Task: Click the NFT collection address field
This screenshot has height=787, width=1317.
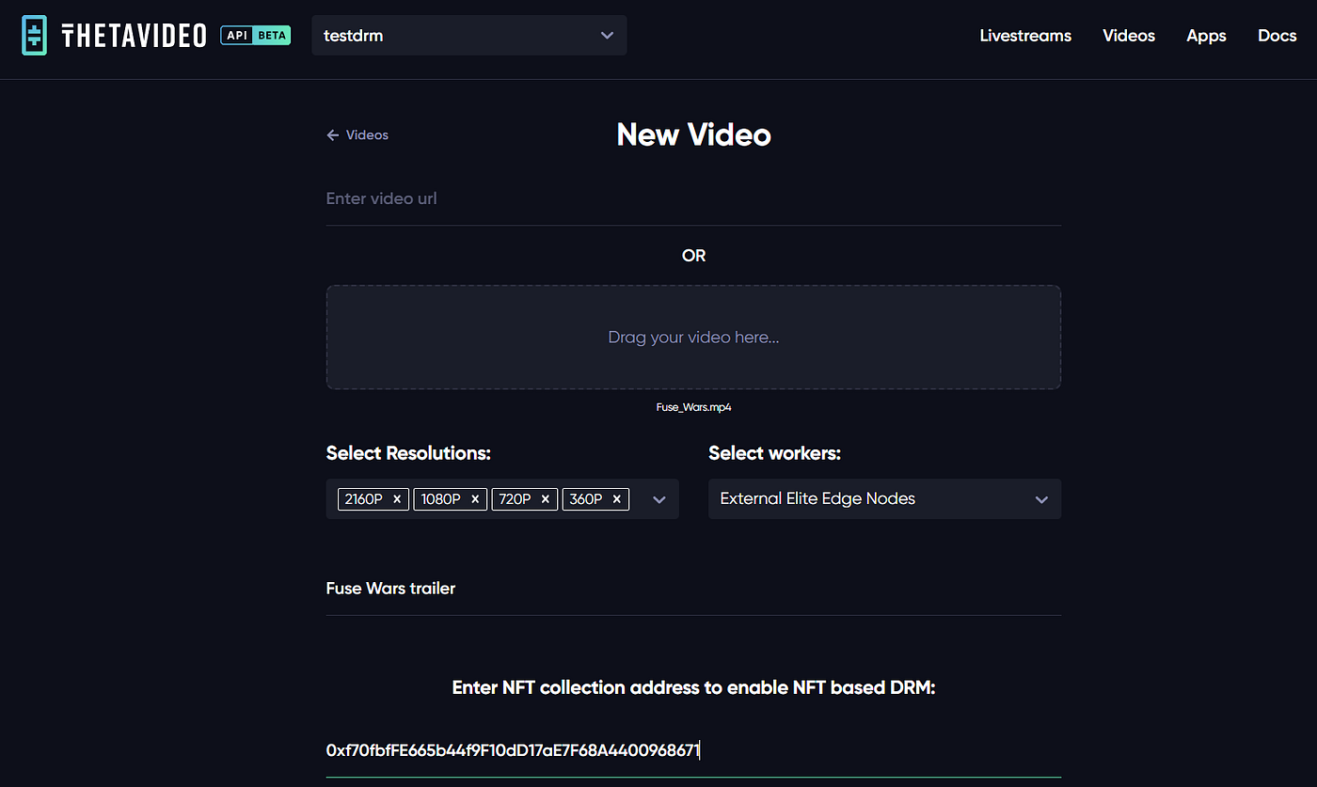Action: coord(693,750)
